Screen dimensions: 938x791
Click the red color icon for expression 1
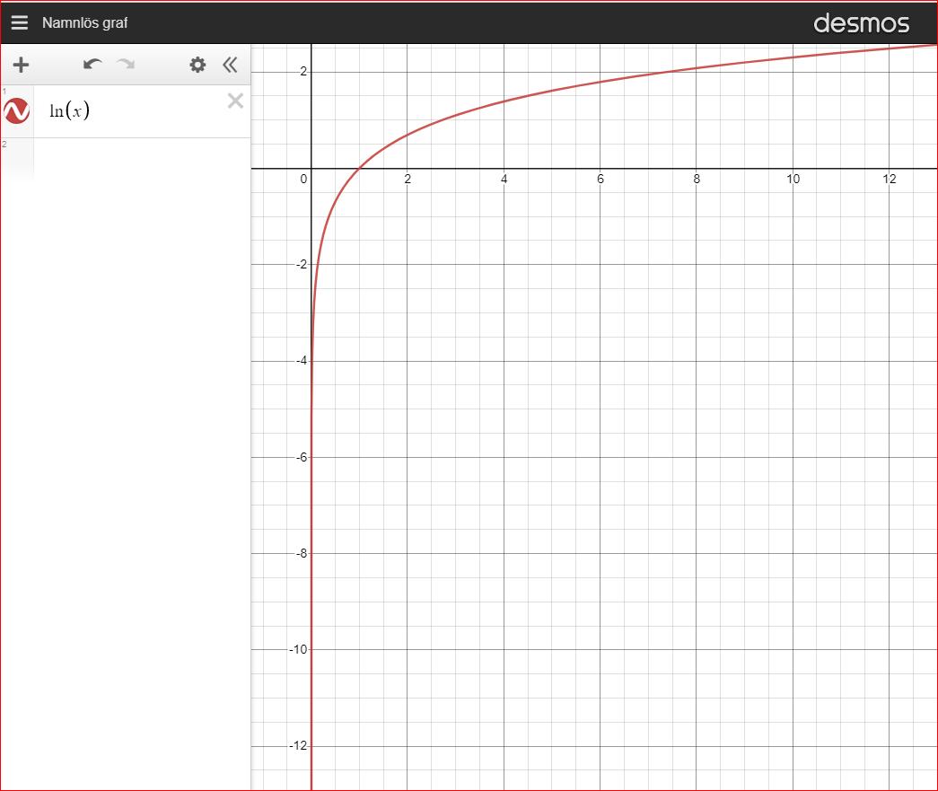click(17, 111)
